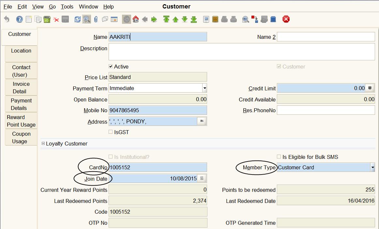The height and width of the screenshot is (229, 379).
Task: Open the Join Date calendar picker
Action: [202, 178]
